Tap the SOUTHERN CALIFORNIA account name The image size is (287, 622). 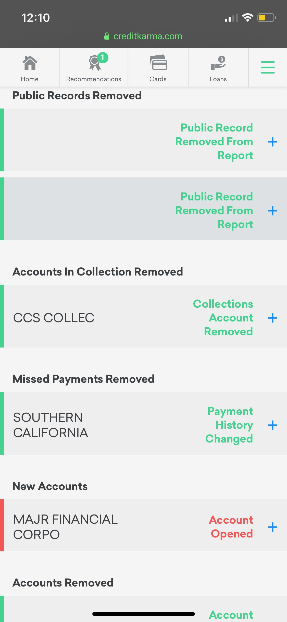click(51, 425)
